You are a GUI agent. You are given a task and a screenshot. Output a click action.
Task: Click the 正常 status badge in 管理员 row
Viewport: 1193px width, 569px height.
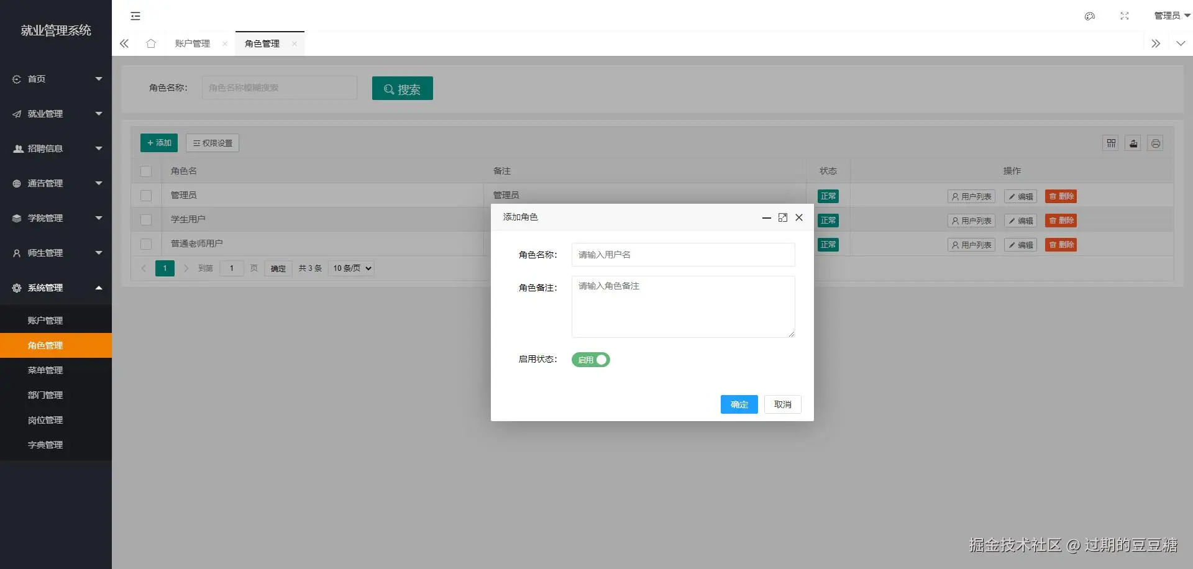[828, 196]
